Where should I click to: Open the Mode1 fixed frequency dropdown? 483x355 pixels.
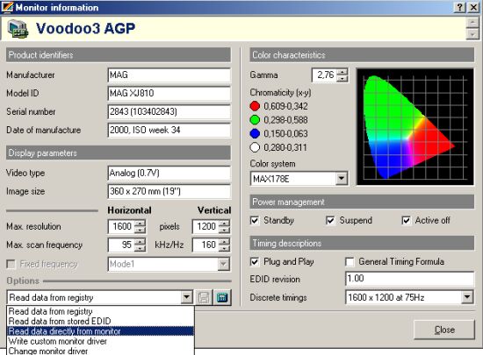pos(223,264)
